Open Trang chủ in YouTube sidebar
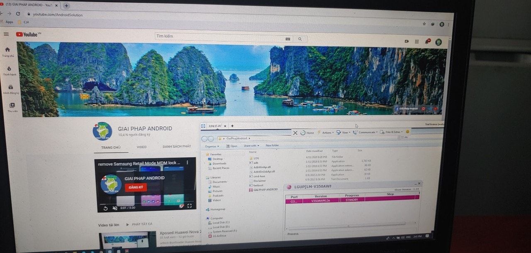 coord(7,52)
